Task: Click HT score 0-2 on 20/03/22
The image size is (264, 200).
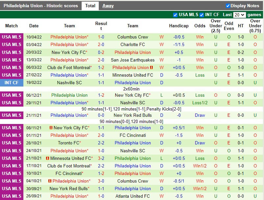Action: click(x=241, y=53)
